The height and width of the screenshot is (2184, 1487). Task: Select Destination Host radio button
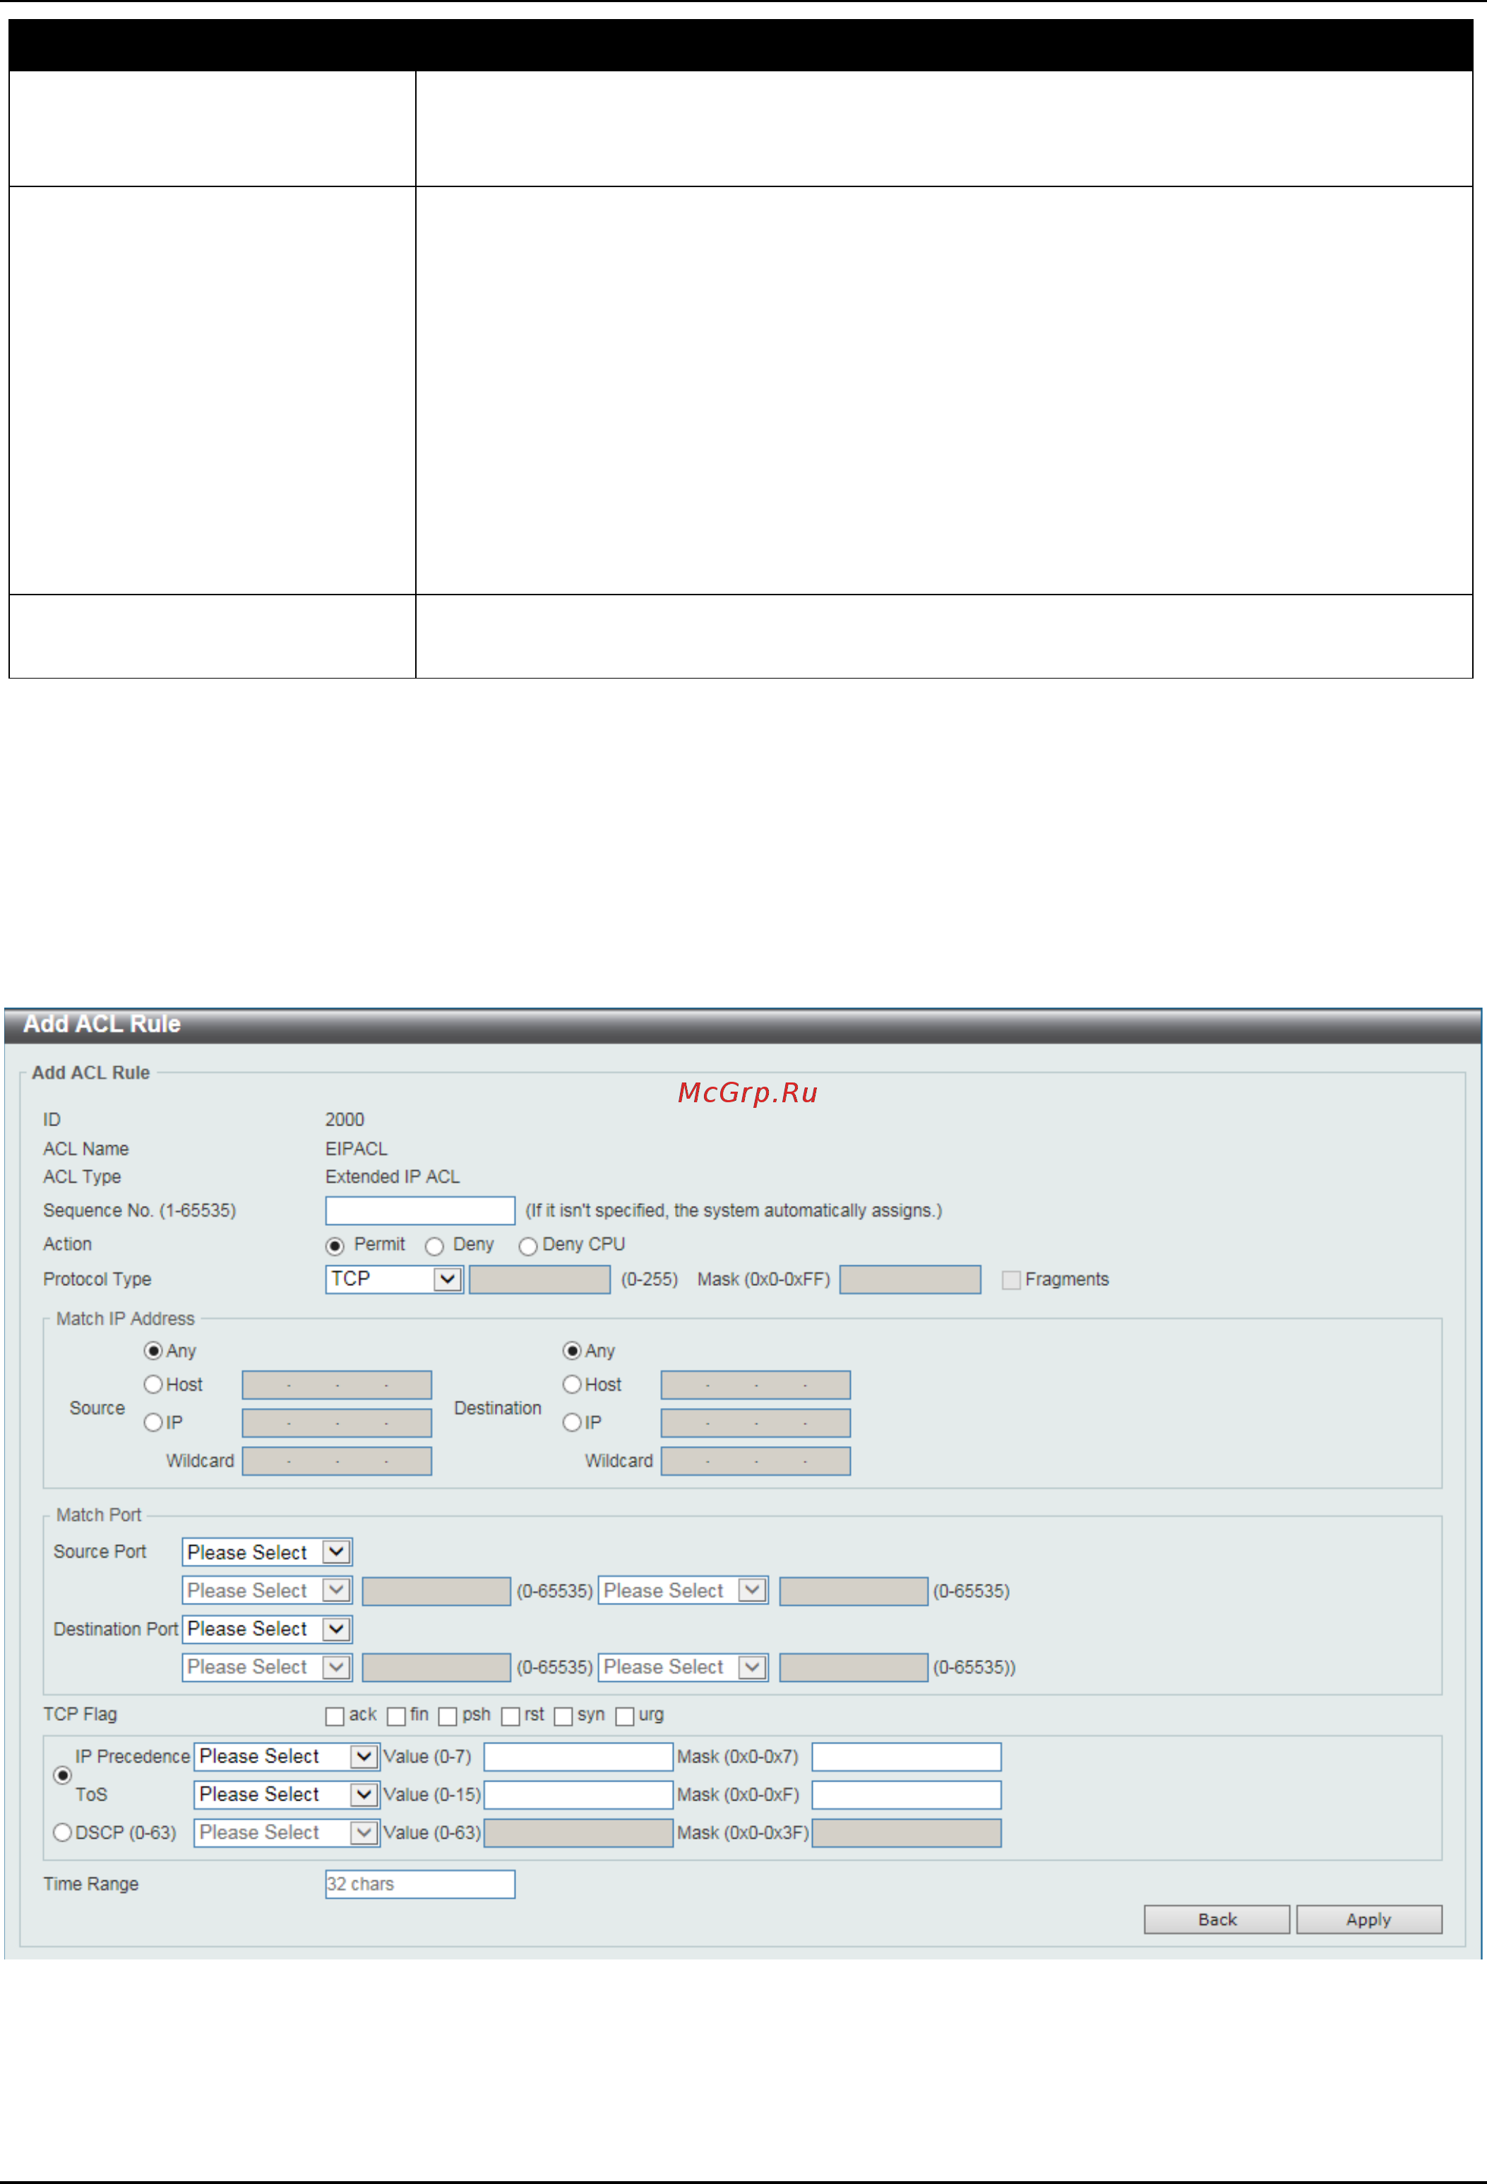point(571,1384)
